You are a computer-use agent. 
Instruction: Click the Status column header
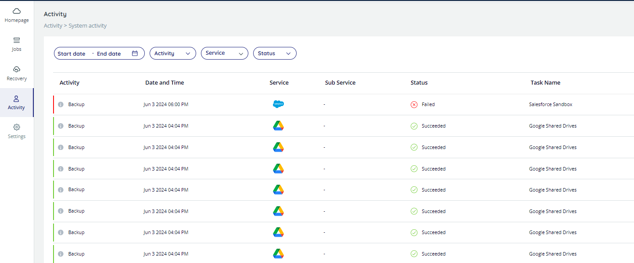419,83
